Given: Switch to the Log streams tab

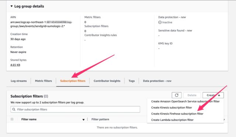Looking at the screenshot, I should pyautogui.click(x=19, y=81).
